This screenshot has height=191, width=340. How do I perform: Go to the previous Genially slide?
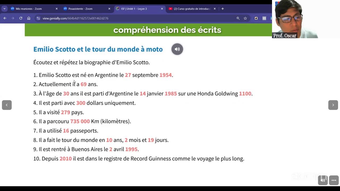pos(7,105)
